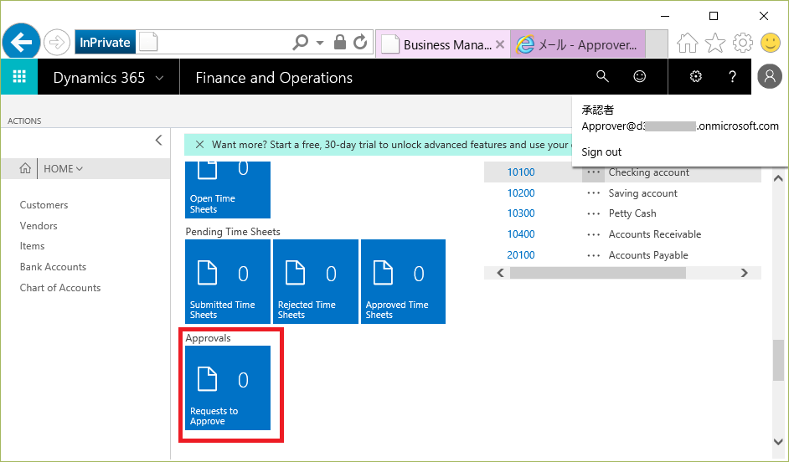Open account number 20100
Screen dimensions: 789x462
tap(521, 255)
